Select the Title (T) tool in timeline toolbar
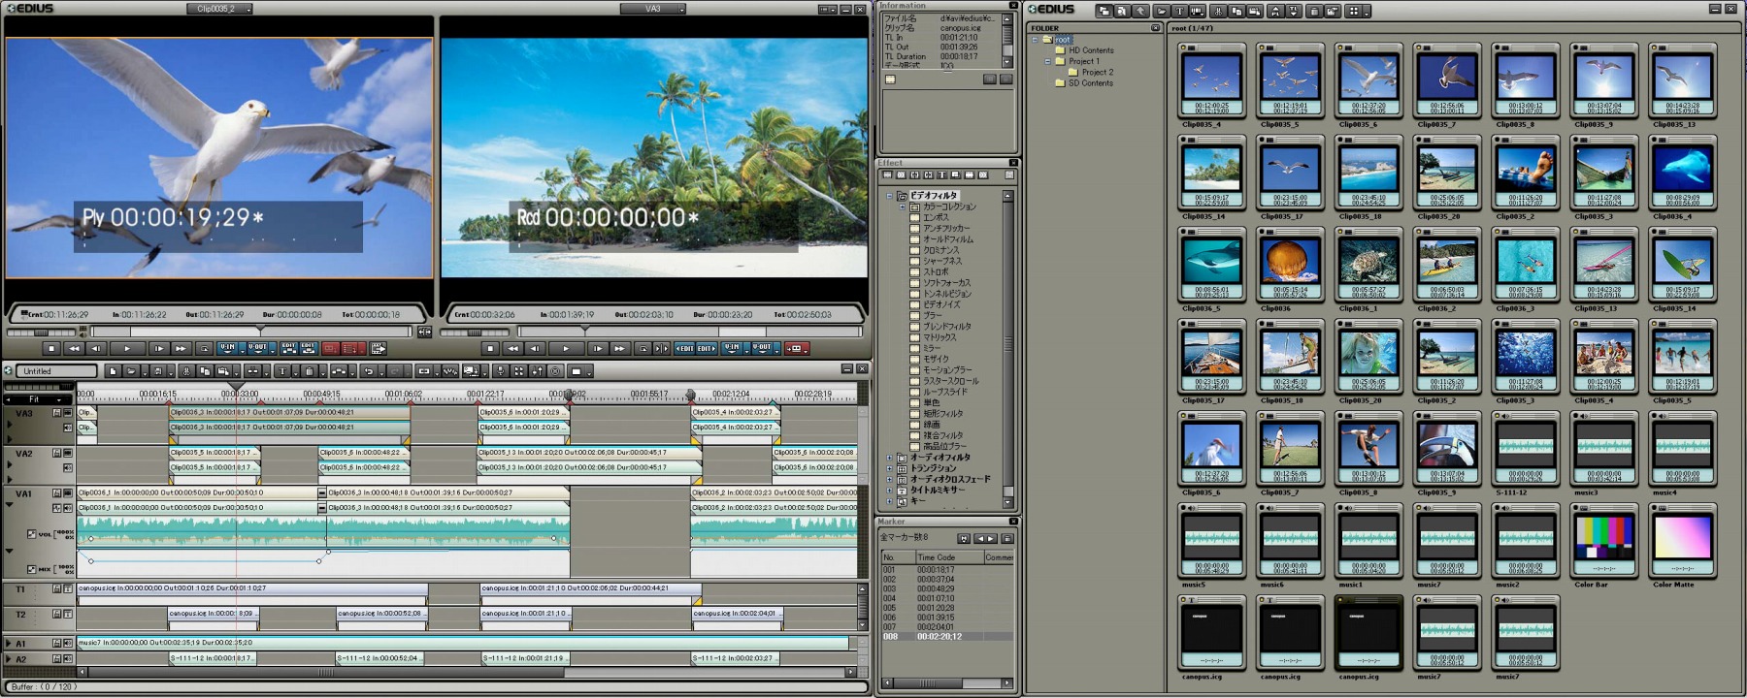1747x698 pixels. click(282, 371)
